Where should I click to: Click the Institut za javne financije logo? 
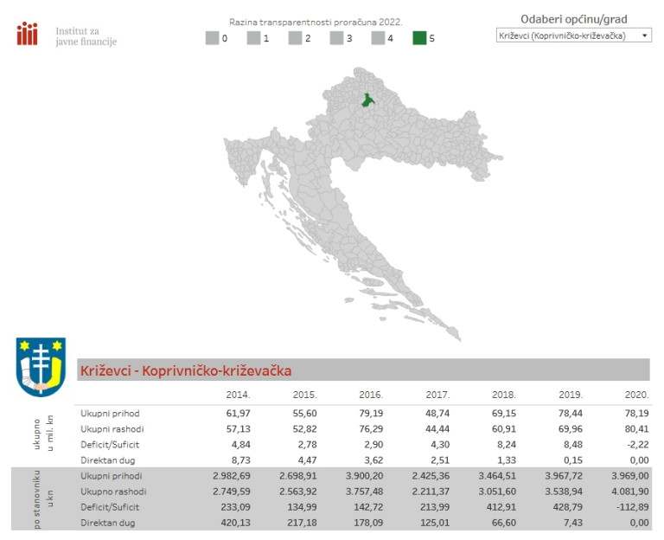point(28,35)
